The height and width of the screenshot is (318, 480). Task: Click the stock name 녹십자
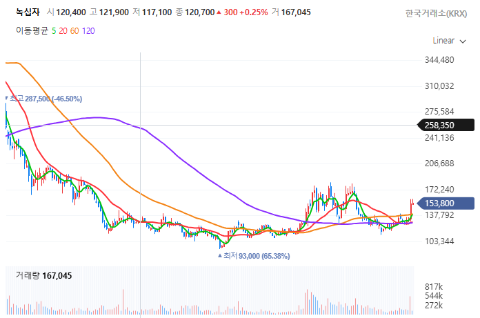[x=28, y=12]
